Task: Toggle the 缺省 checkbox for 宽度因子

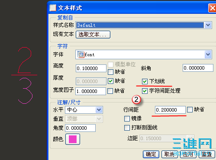Action: point(110,91)
